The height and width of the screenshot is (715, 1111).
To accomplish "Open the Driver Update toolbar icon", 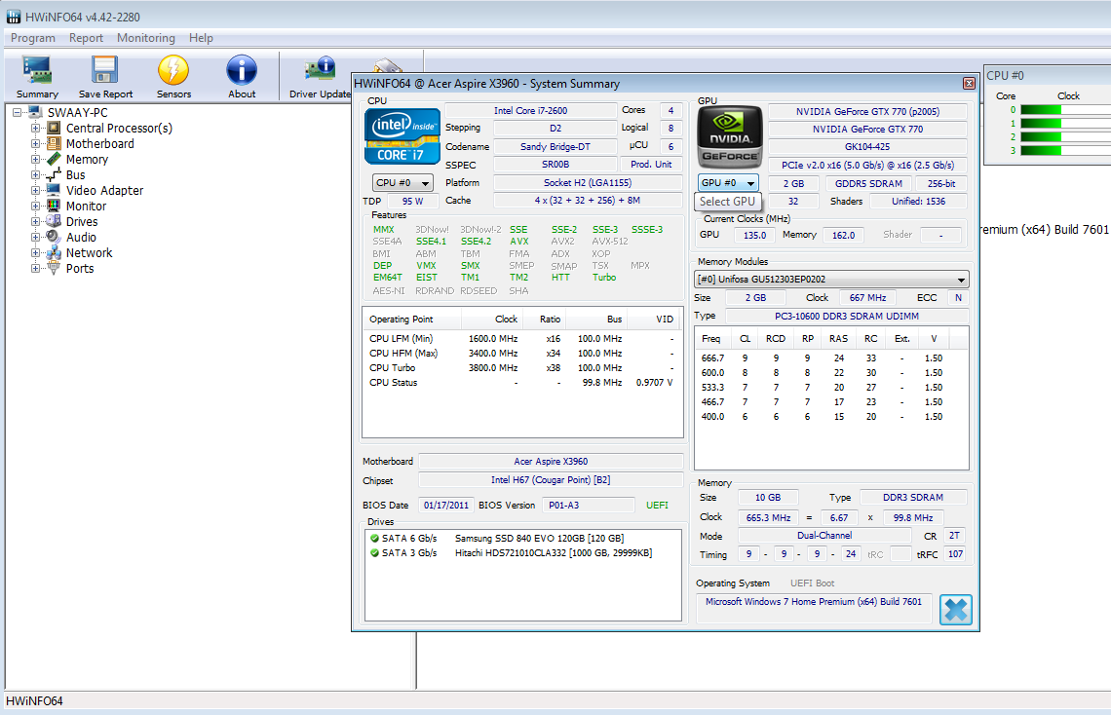I will pos(320,76).
